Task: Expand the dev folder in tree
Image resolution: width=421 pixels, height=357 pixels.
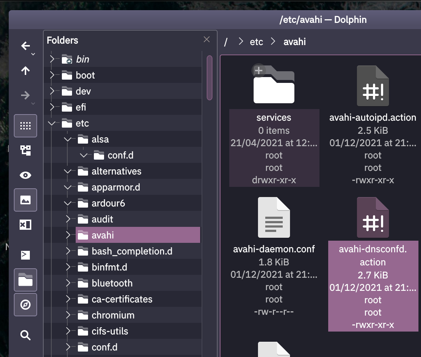Action: coord(52,91)
